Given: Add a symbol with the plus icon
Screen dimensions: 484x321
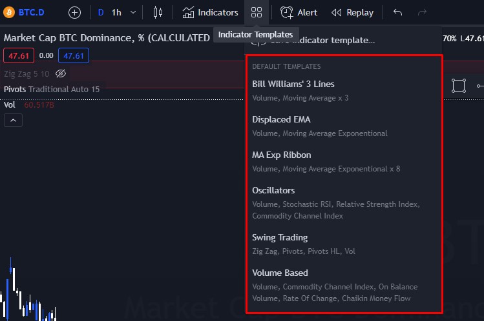Looking at the screenshot, I should 74,13.
